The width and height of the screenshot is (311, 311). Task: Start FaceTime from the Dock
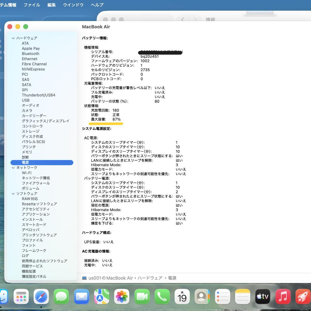[x=142, y=297]
